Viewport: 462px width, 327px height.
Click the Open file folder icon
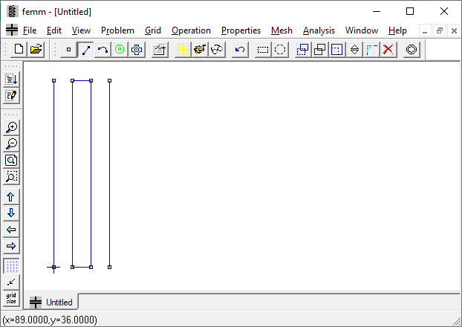click(x=36, y=50)
